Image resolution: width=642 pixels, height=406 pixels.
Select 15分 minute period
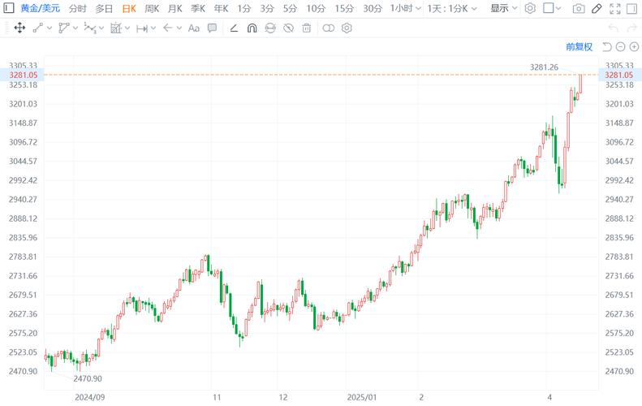coord(344,8)
